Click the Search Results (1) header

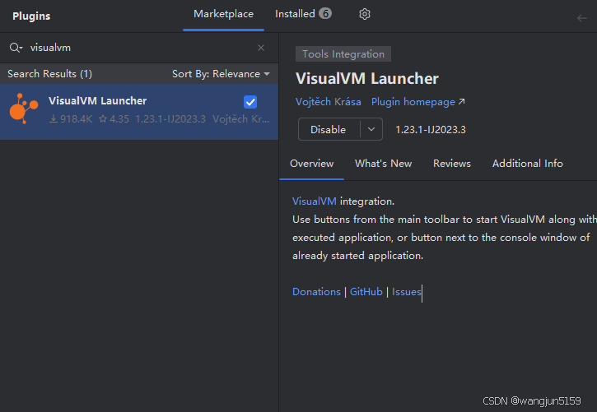click(x=50, y=74)
